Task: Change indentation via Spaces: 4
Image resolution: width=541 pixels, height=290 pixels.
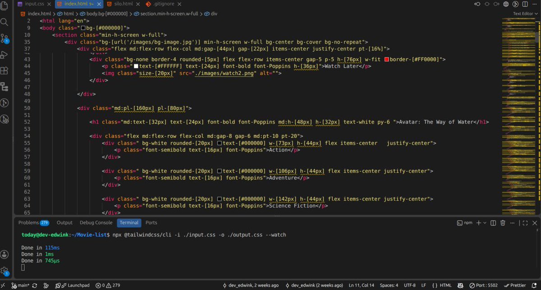Action: point(389,285)
